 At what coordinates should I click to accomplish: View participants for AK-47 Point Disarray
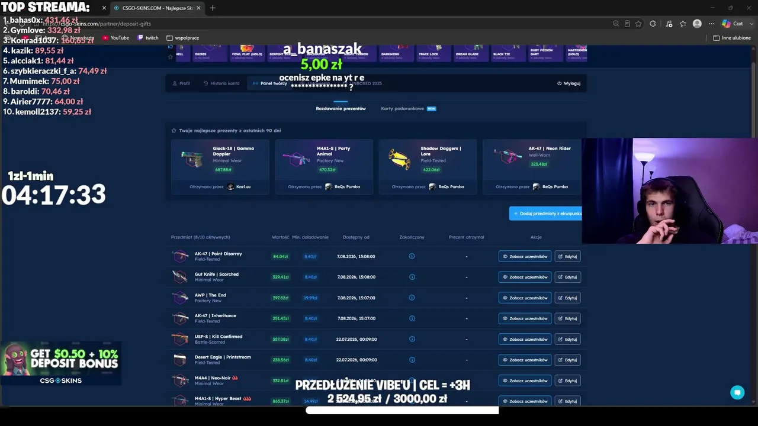[x=525, y=256]
